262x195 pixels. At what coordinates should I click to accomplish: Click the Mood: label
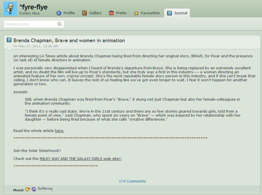click(x=19, y=190)
